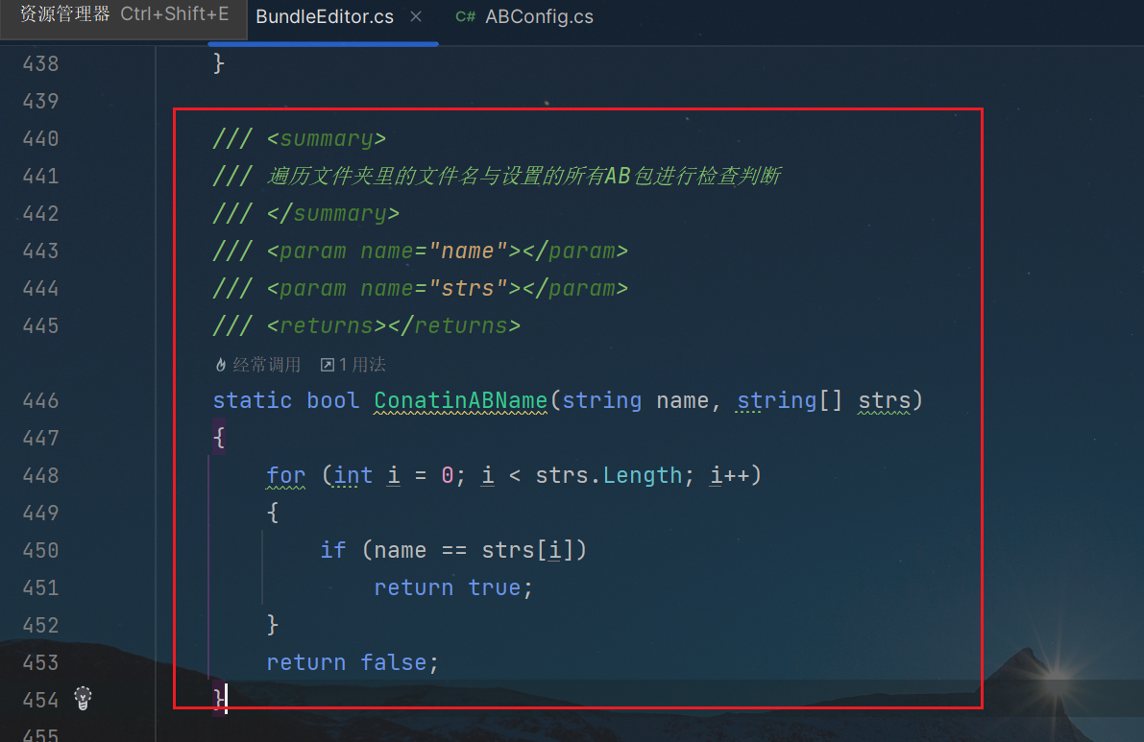Click 'strs.Length' in the for loop
1144x742 pixels.
click(x=608, y=475)
